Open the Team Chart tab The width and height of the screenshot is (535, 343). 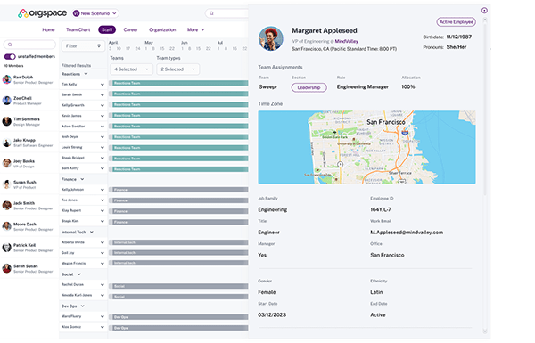(78, 29)
